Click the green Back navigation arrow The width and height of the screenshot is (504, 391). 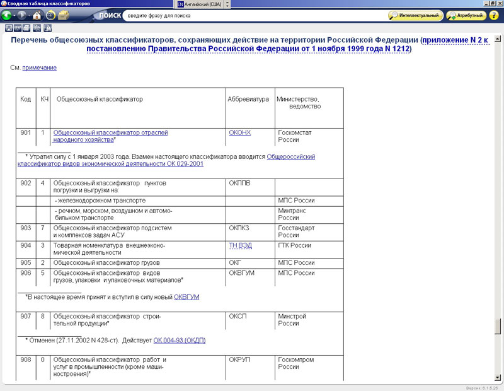pyautogui.click(x=8, y=15)
